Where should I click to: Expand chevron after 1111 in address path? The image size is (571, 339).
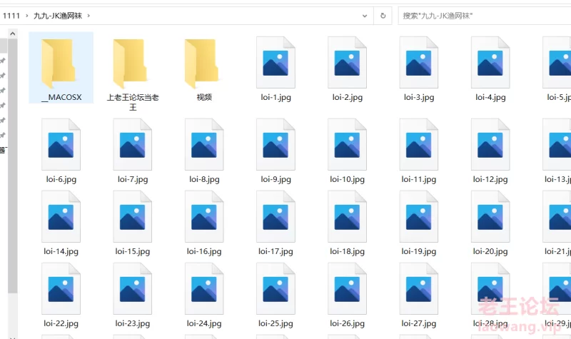click(26, 16)
